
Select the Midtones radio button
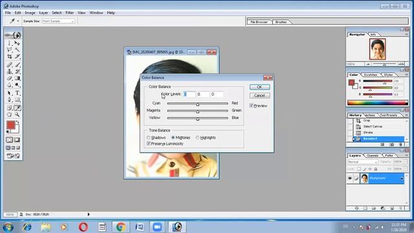pyautogui.click(x=173, y=138)
